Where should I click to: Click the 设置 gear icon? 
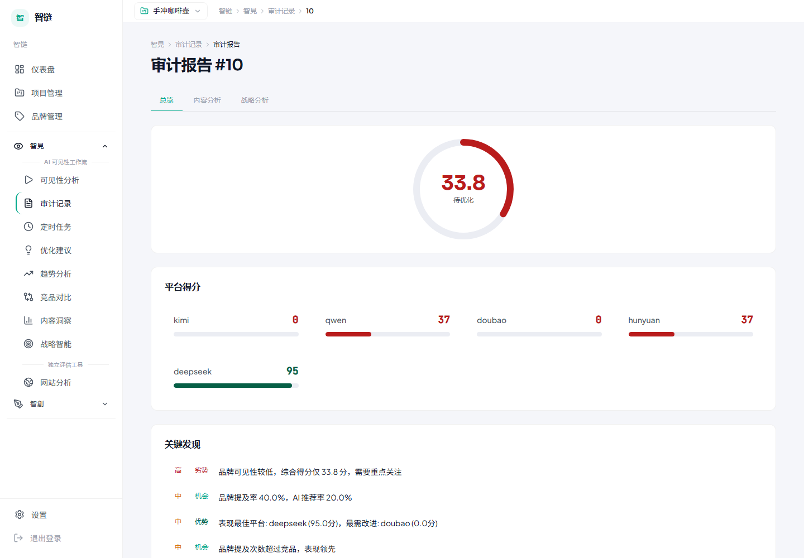[20, 514]
